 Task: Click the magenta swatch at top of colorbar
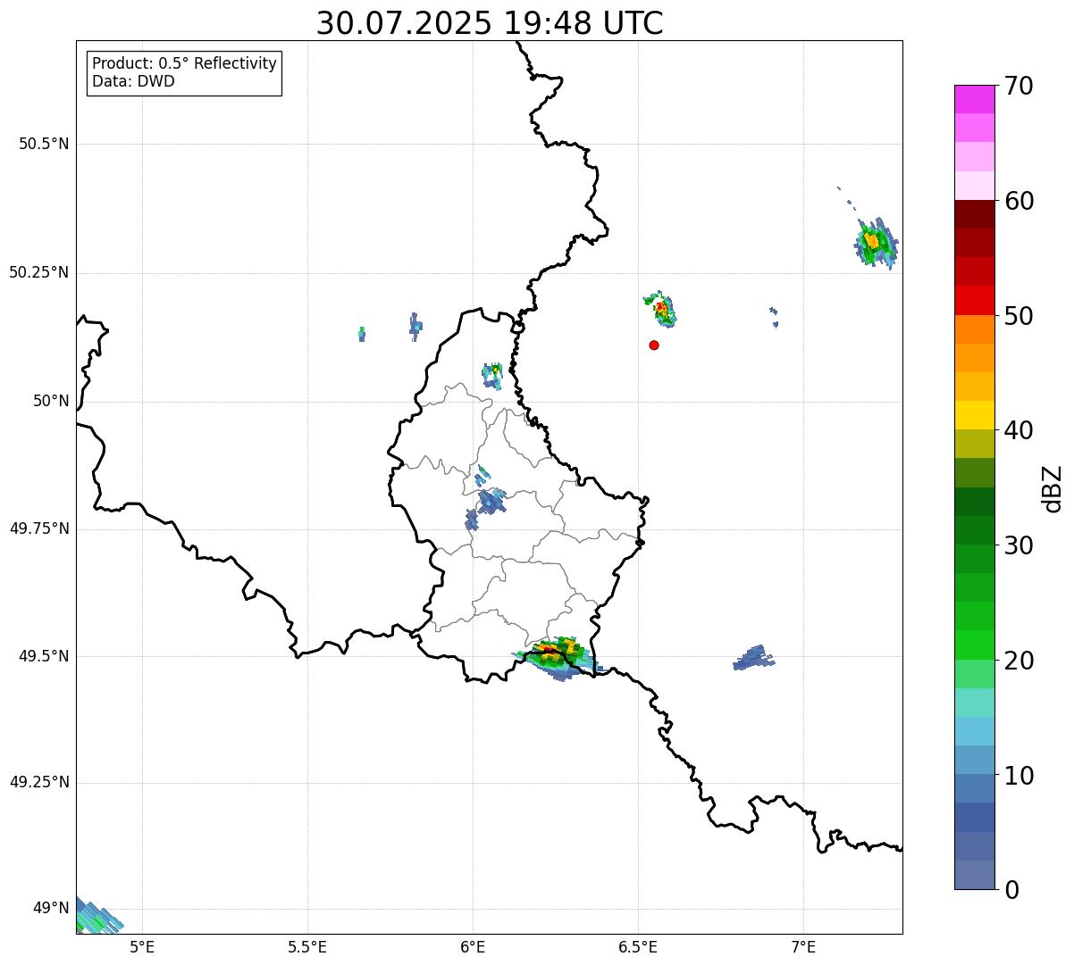tap(974, 99)
